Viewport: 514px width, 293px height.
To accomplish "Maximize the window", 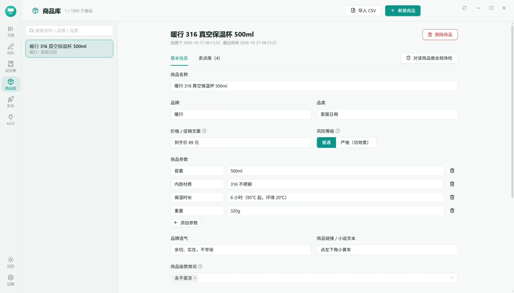I will 491,8.
